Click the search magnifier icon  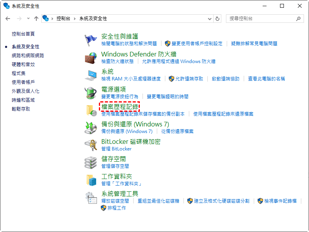click(298, 19)
